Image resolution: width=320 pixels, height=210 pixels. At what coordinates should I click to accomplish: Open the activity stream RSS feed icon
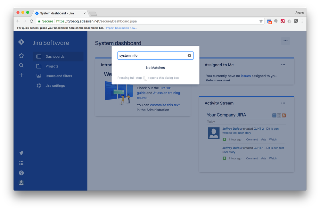pyautogui.click(x=284, y=115)
